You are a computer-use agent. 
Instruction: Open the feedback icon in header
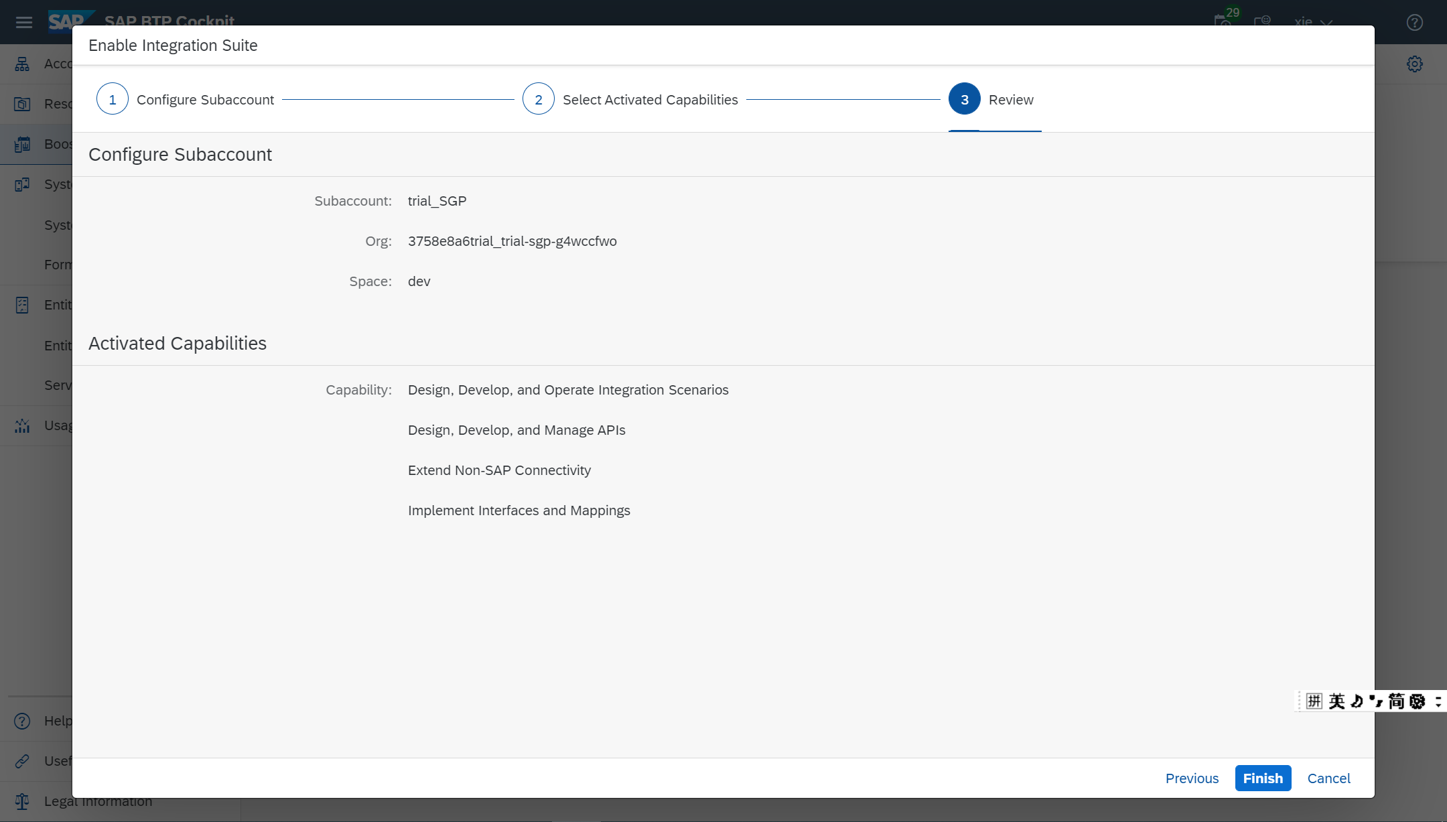[1263, 21]
